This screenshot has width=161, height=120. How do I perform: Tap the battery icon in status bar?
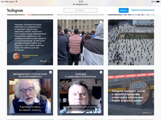158,2
